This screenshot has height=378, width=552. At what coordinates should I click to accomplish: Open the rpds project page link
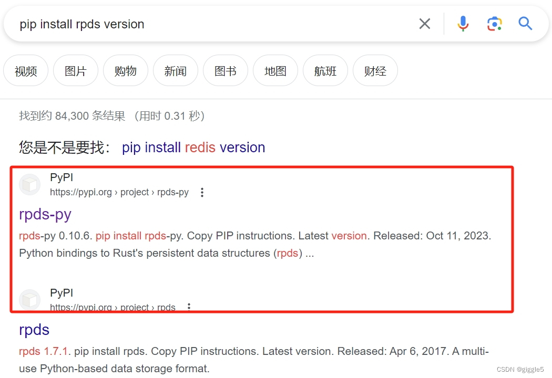coord(34,330)
